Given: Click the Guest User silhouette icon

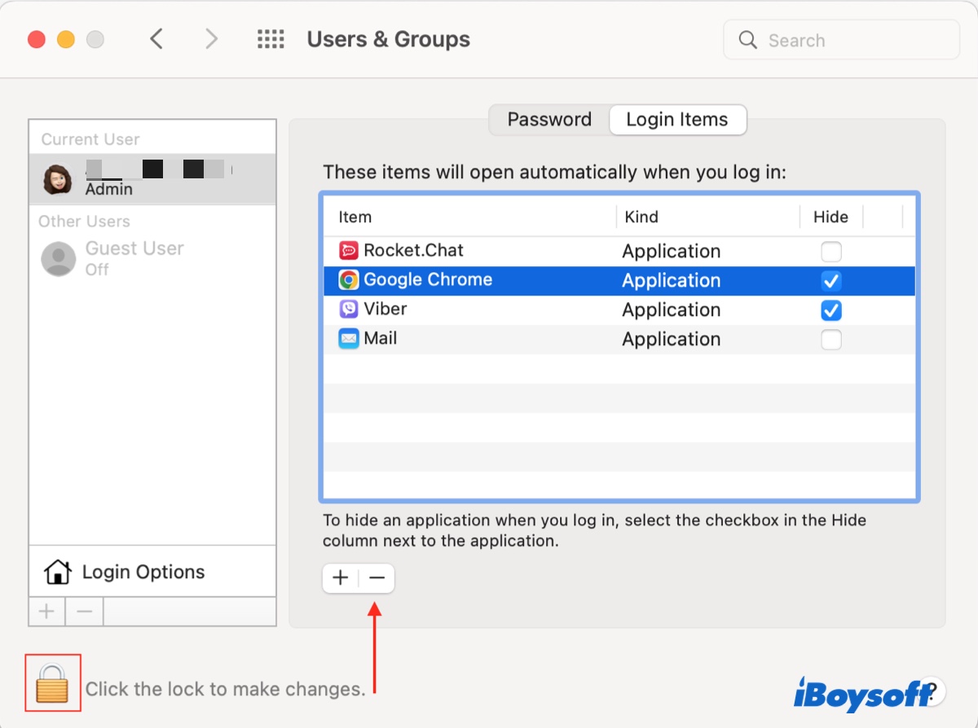Looking at the screenshot, I should click(58, 258).
